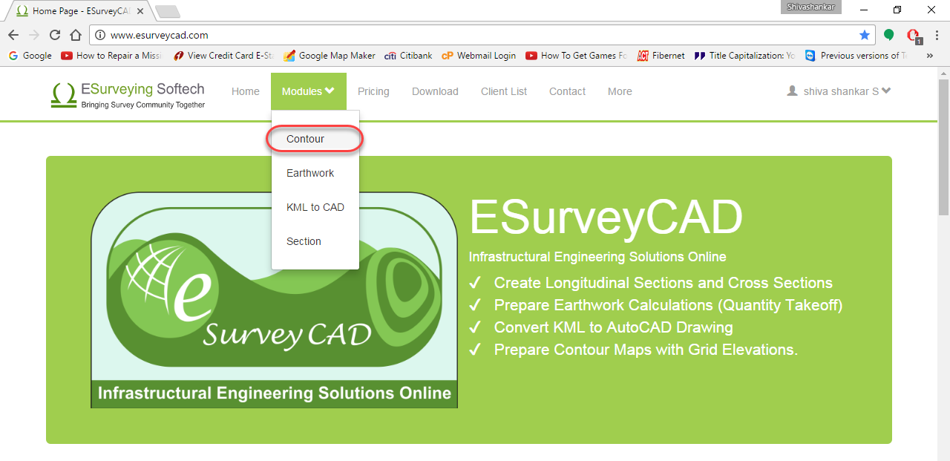The width and height of the screenshot is (950, 461).
Task: Click the address bar URL field
Action: coord(482,35)
